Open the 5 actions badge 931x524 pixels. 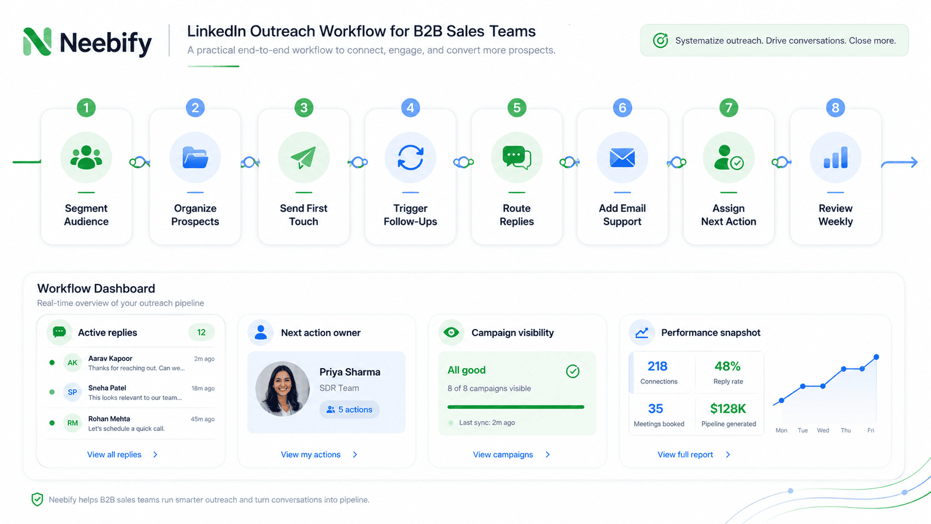pyautogui.click(x=349, y=409)
